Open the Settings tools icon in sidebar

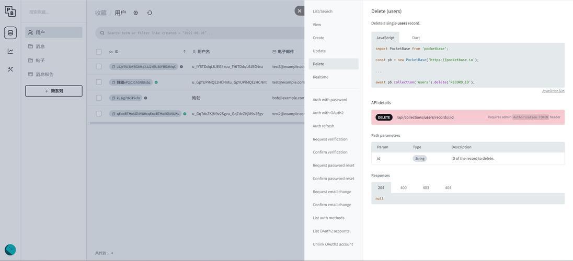pyautogui.click(x=10, y=69)
